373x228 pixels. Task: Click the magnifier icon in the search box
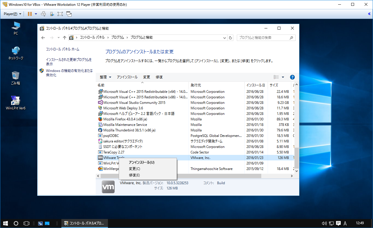click(292, 38)
